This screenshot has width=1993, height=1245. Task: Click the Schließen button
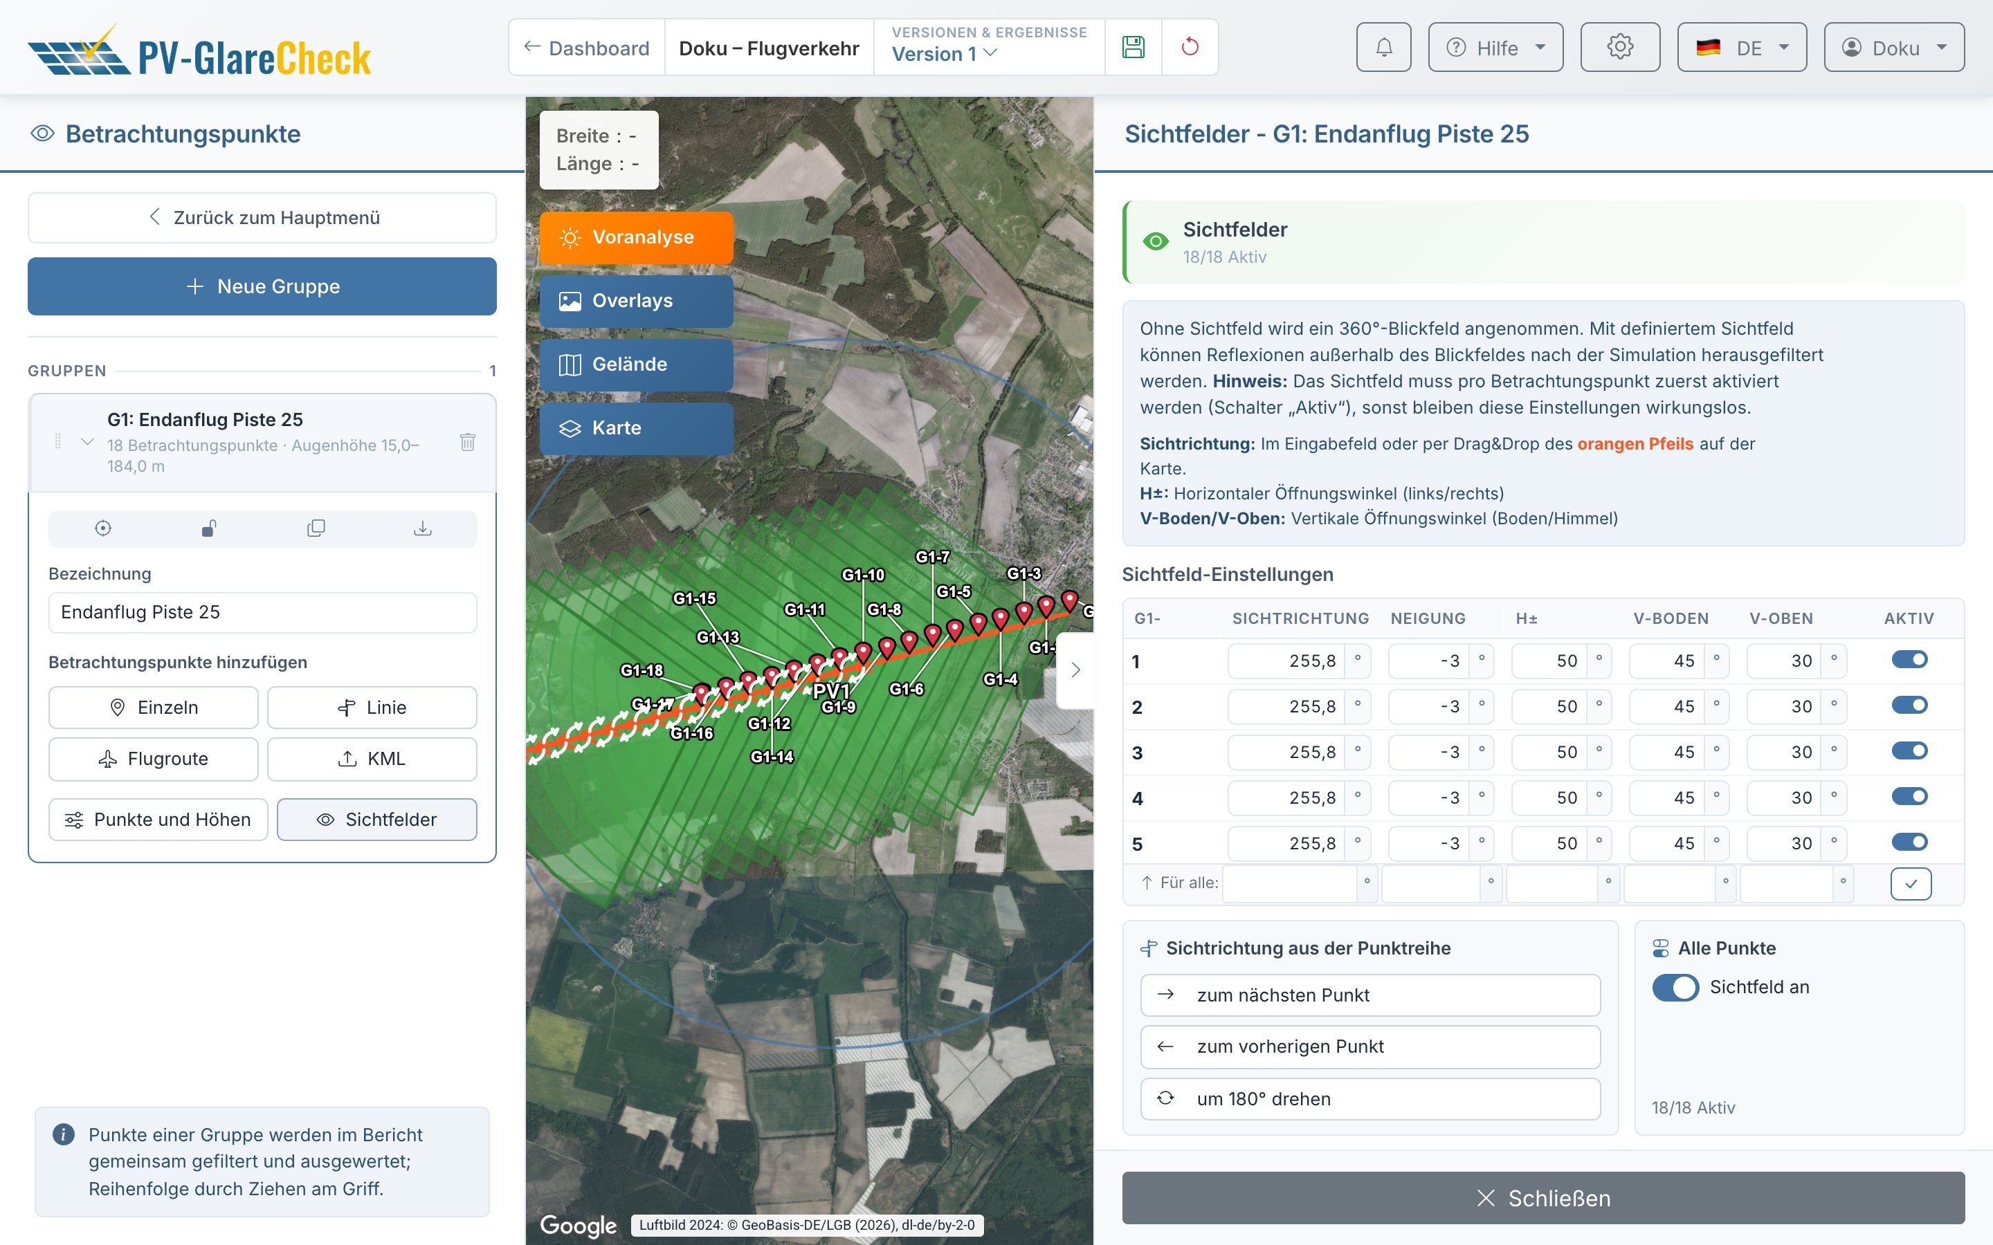coord(1543,1198)
